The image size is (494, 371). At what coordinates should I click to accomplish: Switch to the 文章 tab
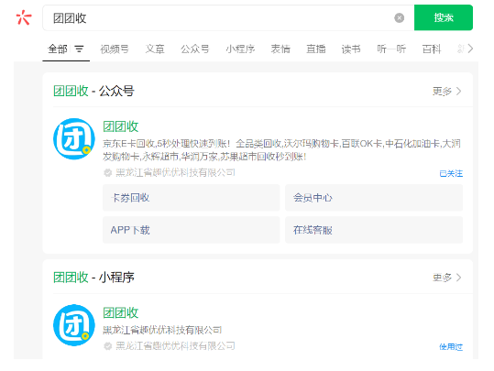(155, 49)
